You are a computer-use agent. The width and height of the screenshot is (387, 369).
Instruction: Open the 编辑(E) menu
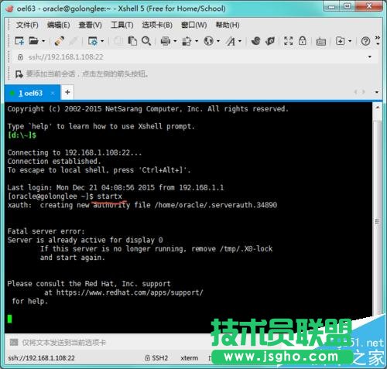(x=59, y=25)
